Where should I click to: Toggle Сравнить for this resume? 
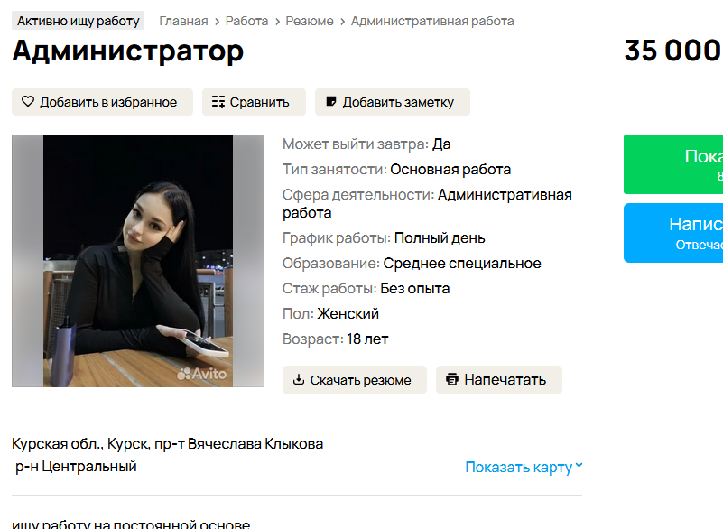point(254,102)
